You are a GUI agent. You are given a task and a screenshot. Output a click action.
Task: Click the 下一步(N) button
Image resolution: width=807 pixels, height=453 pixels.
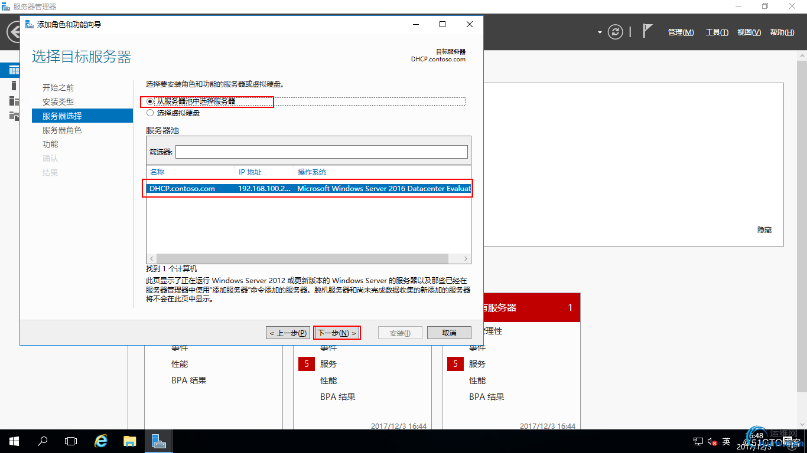pos(337,333)
